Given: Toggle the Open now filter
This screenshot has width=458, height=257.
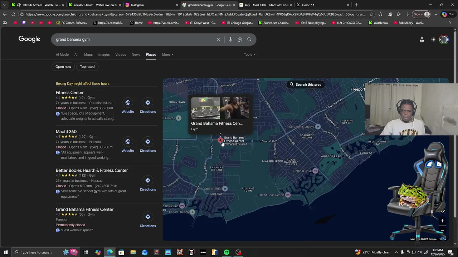Looking at the screenshot, I should (63, 67).
